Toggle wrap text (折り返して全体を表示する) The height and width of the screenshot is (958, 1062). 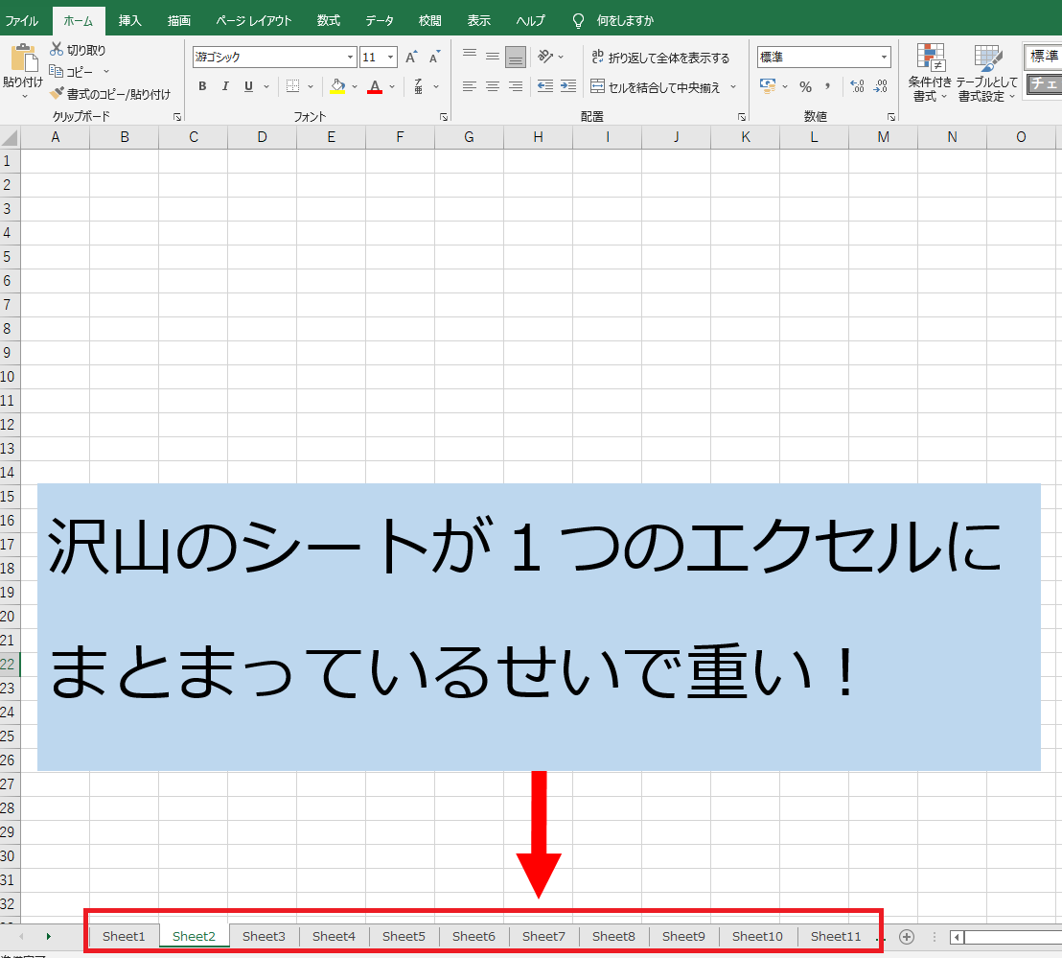pyautogui.click(x=659, y=58)
